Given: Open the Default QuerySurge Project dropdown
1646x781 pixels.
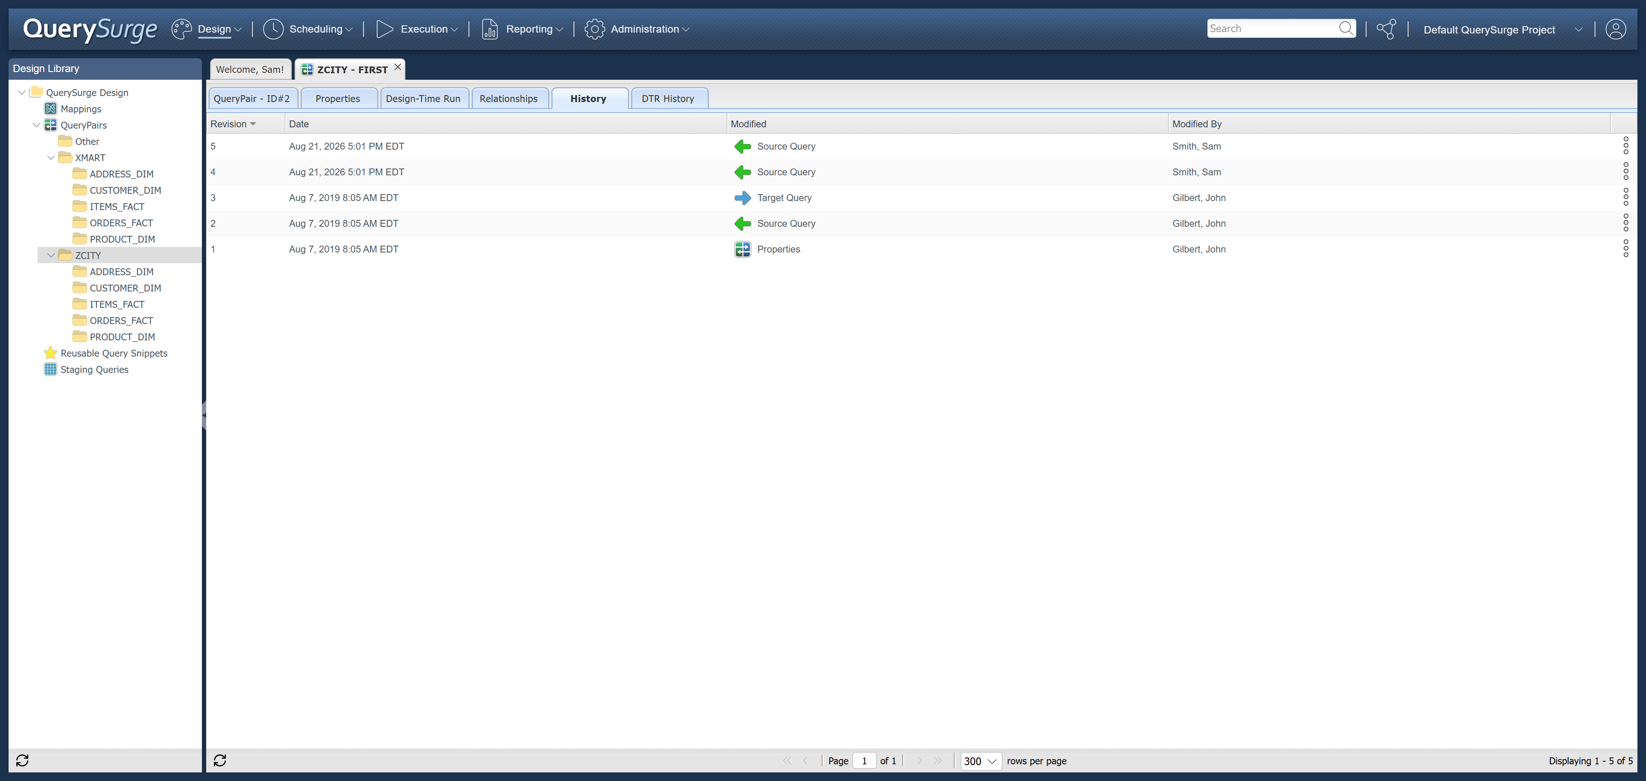Looking at the screenshot, I should (1503, 30).
